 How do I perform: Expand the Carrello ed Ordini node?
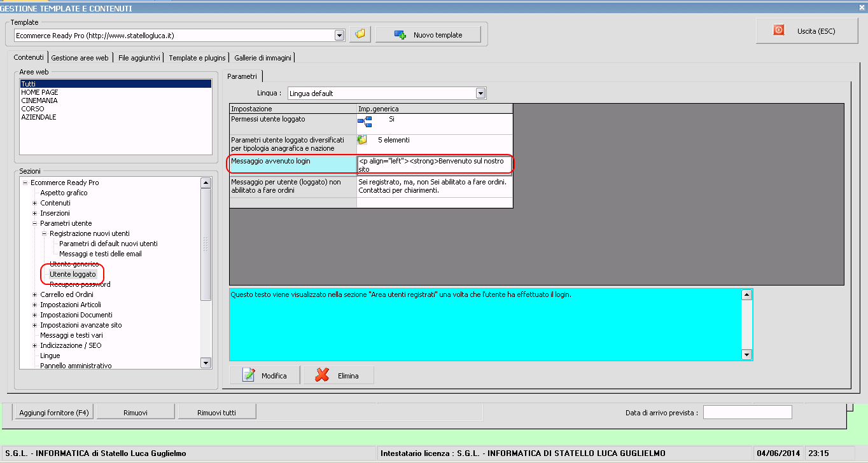coord(35,294)
